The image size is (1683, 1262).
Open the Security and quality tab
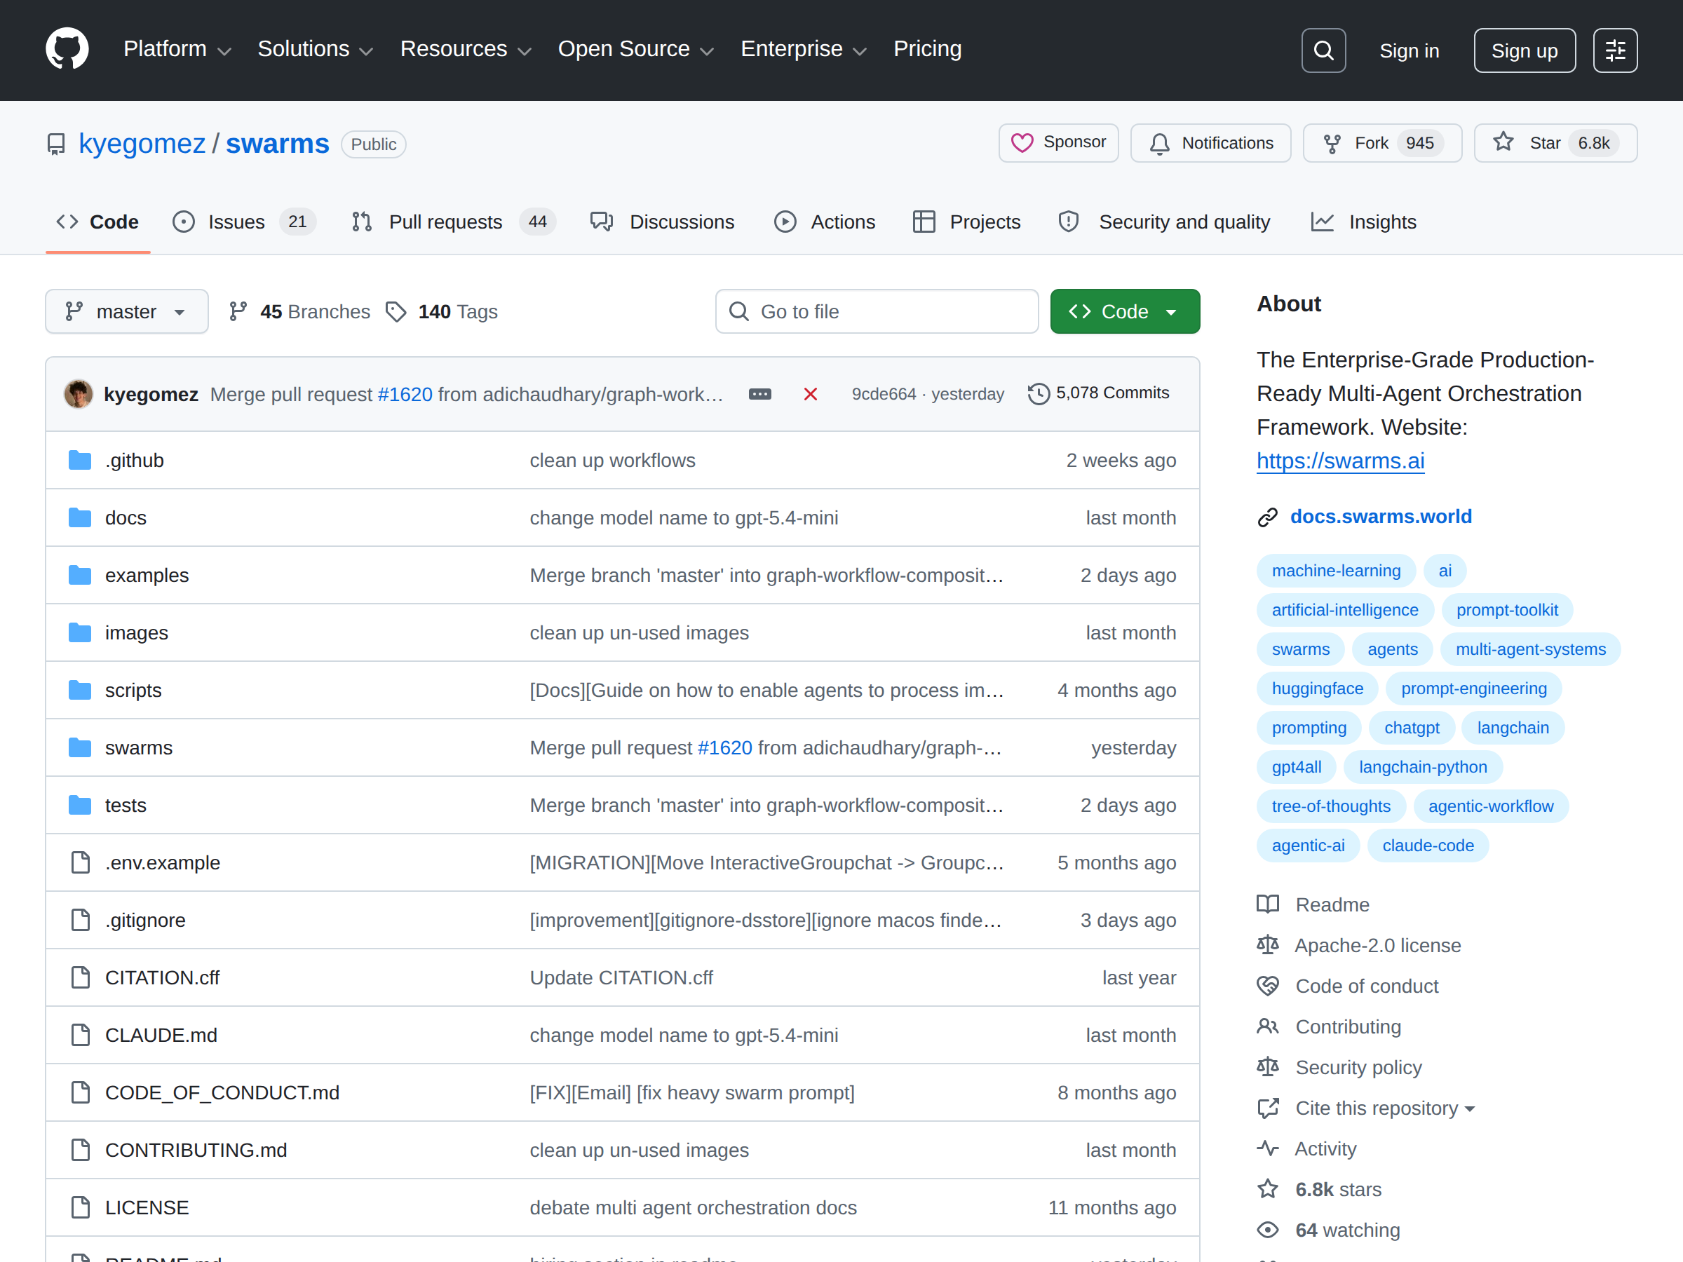click(x=1164, y=222)
